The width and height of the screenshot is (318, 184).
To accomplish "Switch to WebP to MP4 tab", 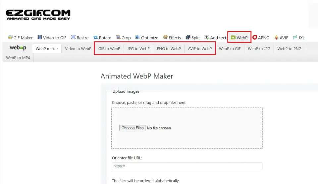I will [18, 58].
